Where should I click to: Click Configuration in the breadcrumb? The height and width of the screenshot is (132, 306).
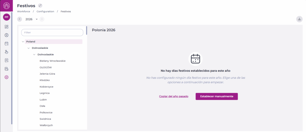tap(45, 11)
